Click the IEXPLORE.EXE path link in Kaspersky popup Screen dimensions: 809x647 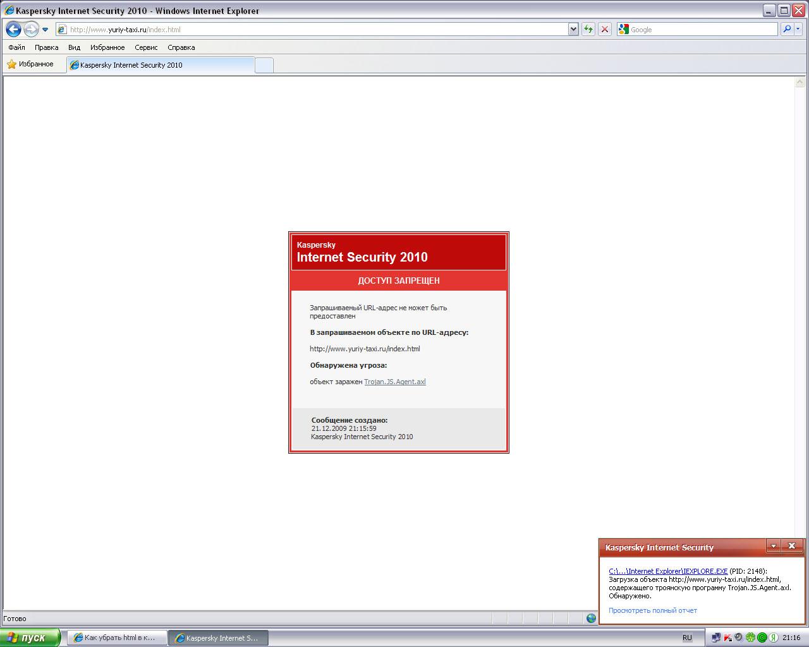tap(668, 571)
